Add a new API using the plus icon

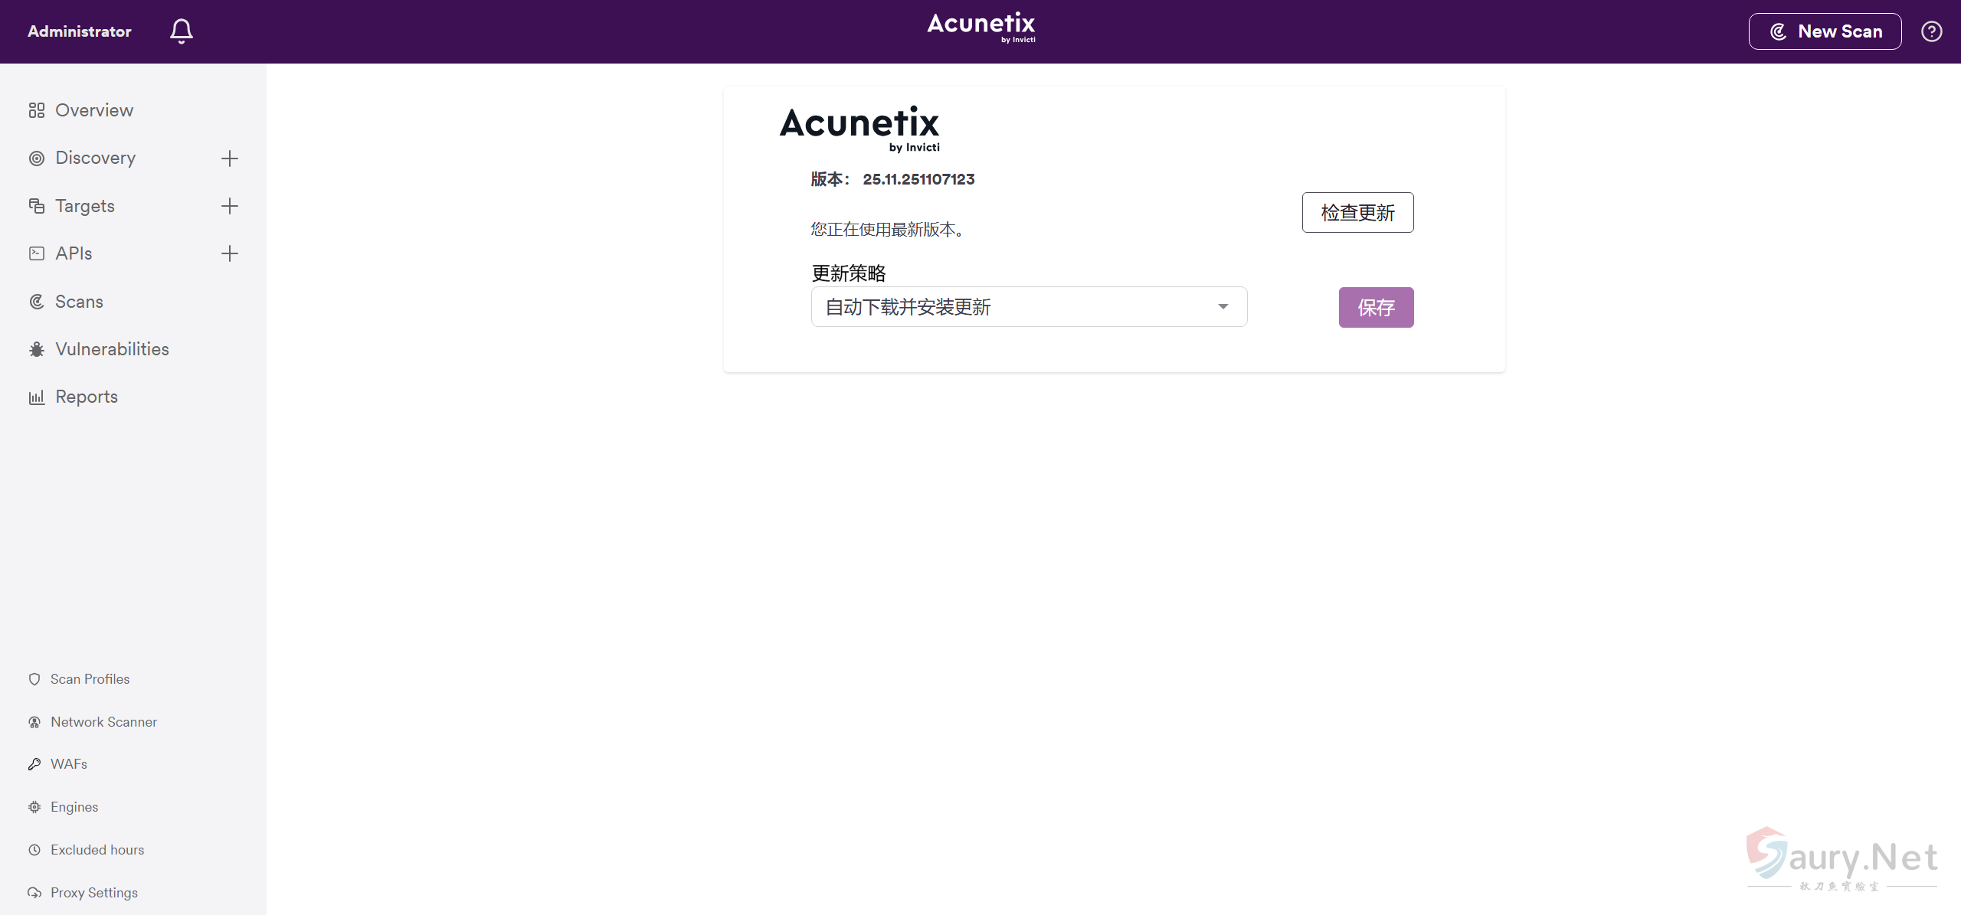point(229,253)
